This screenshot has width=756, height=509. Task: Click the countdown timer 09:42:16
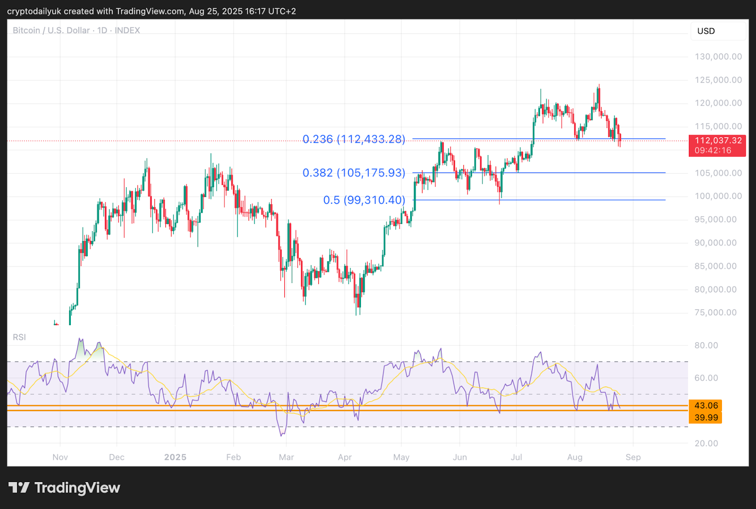pyautogui.click(x=713, y=151)
